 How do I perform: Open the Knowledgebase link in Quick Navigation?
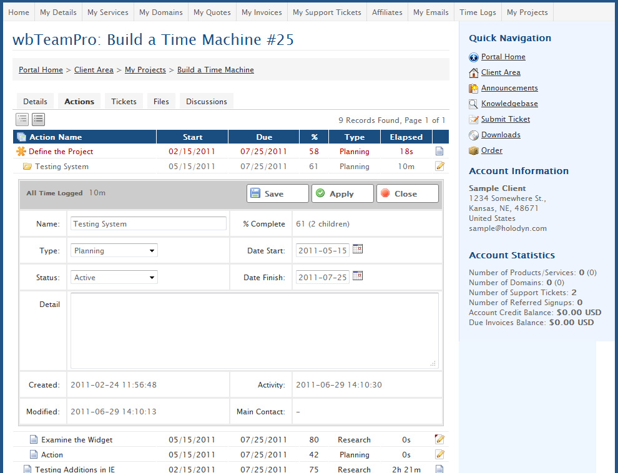coord(509,104)
